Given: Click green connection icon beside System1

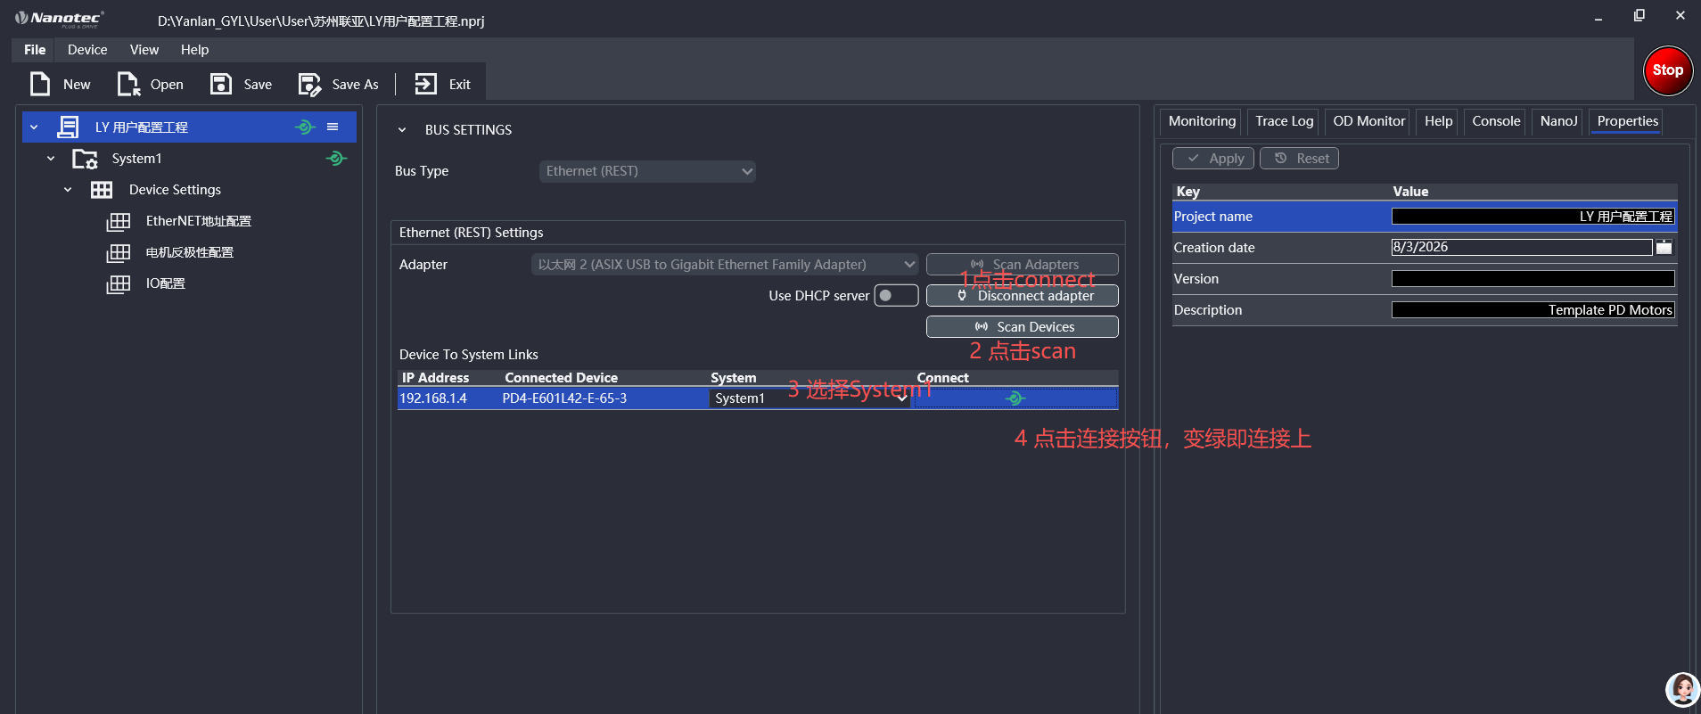Looking at the screenshot, I should 336,158.
